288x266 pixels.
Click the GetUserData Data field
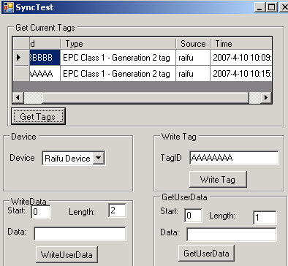[232, 235]
